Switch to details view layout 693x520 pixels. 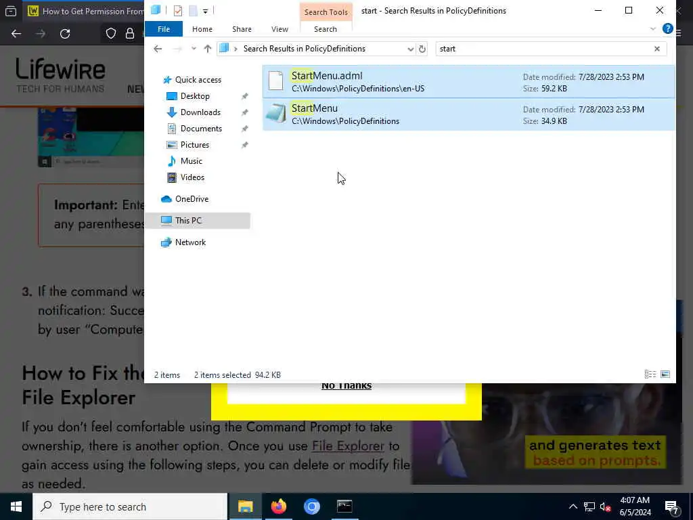point(650,374)
